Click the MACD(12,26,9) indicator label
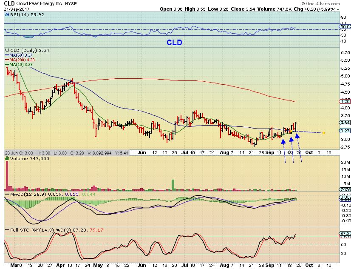 (28, 194)
